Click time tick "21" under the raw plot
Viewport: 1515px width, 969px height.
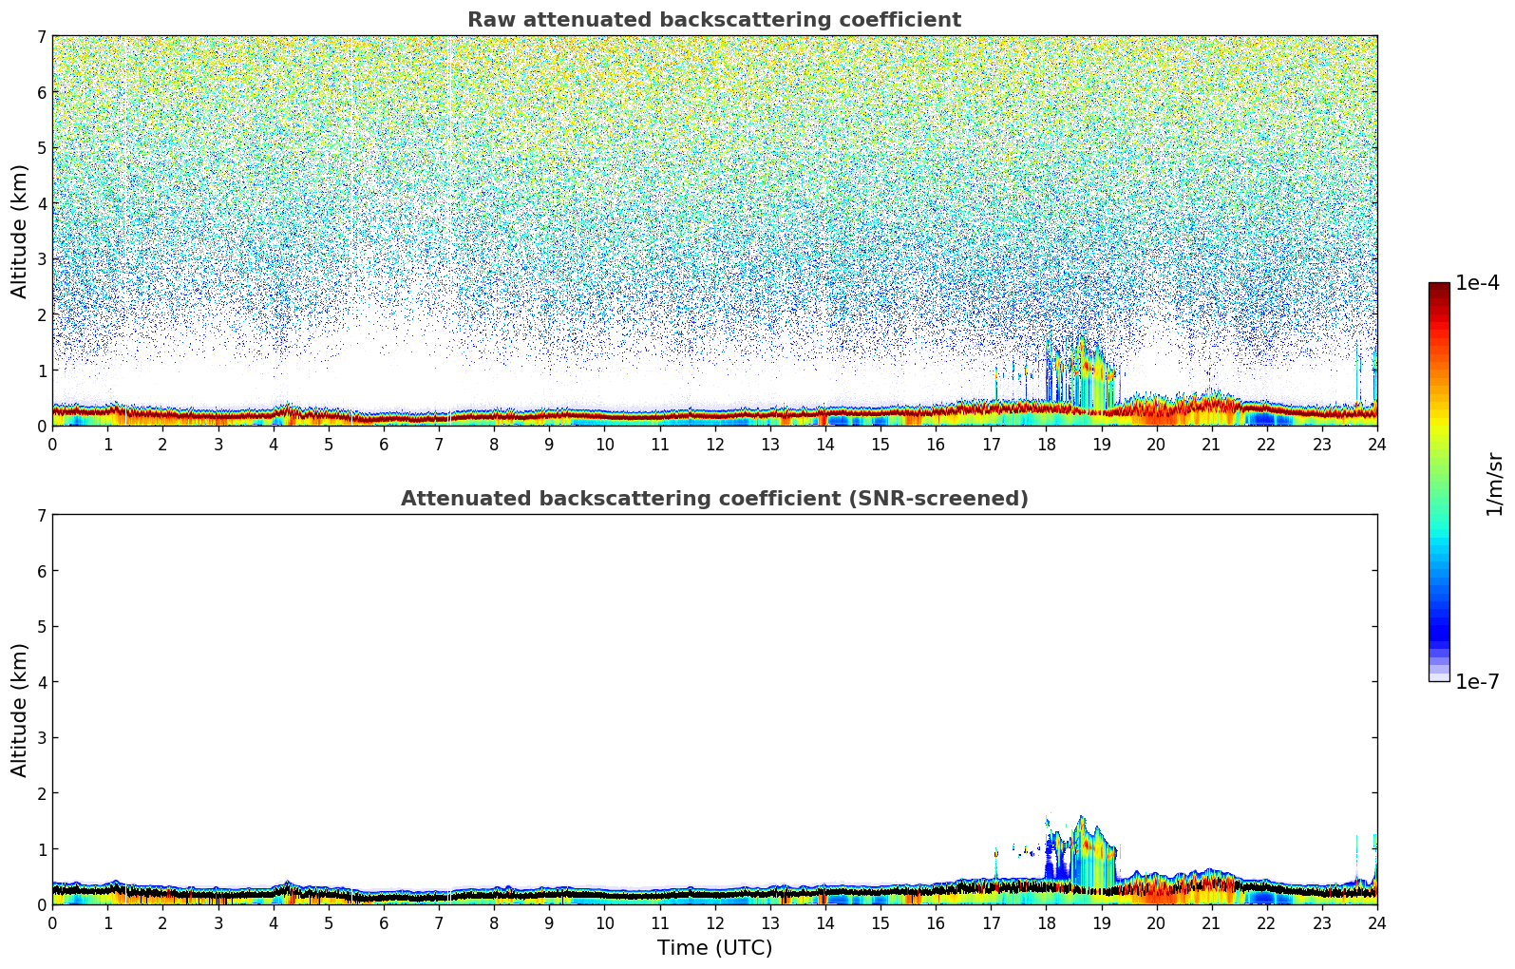point(1211,444)
